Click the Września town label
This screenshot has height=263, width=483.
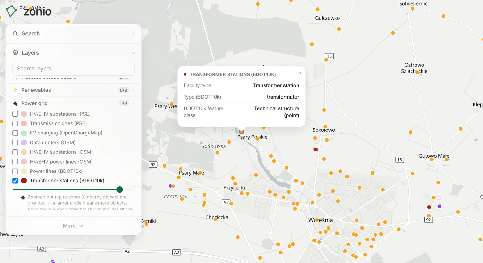320,220
